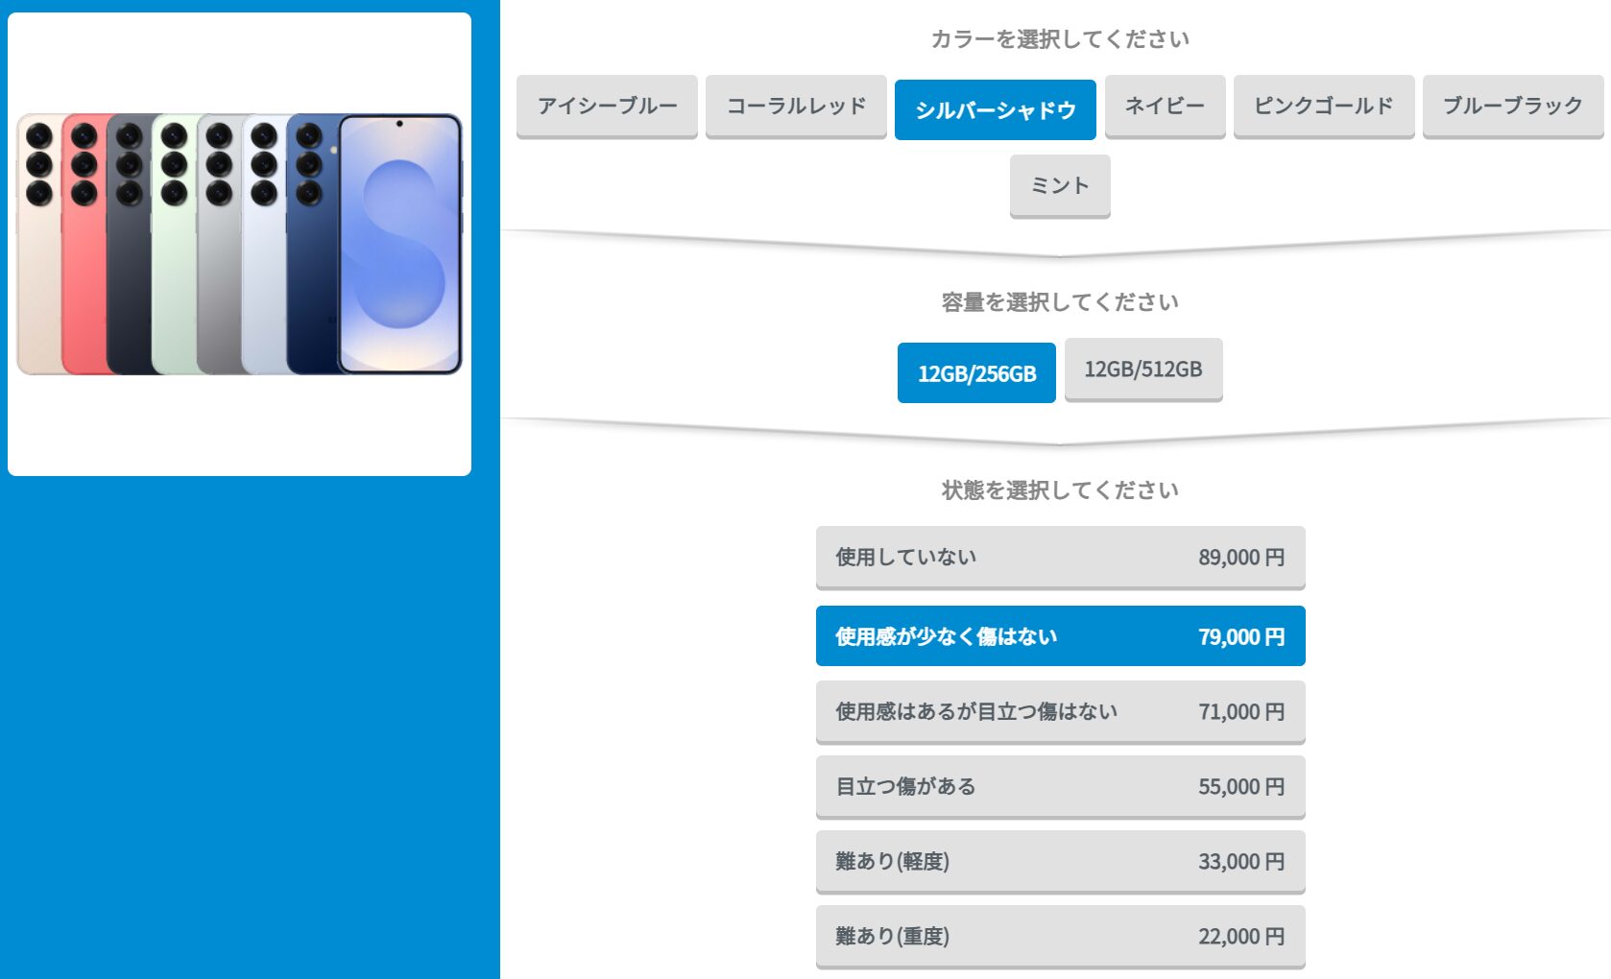Viewport: 1611px width, 979px height.
Task: Select the ミント color option
Action: coord(1060,185)
